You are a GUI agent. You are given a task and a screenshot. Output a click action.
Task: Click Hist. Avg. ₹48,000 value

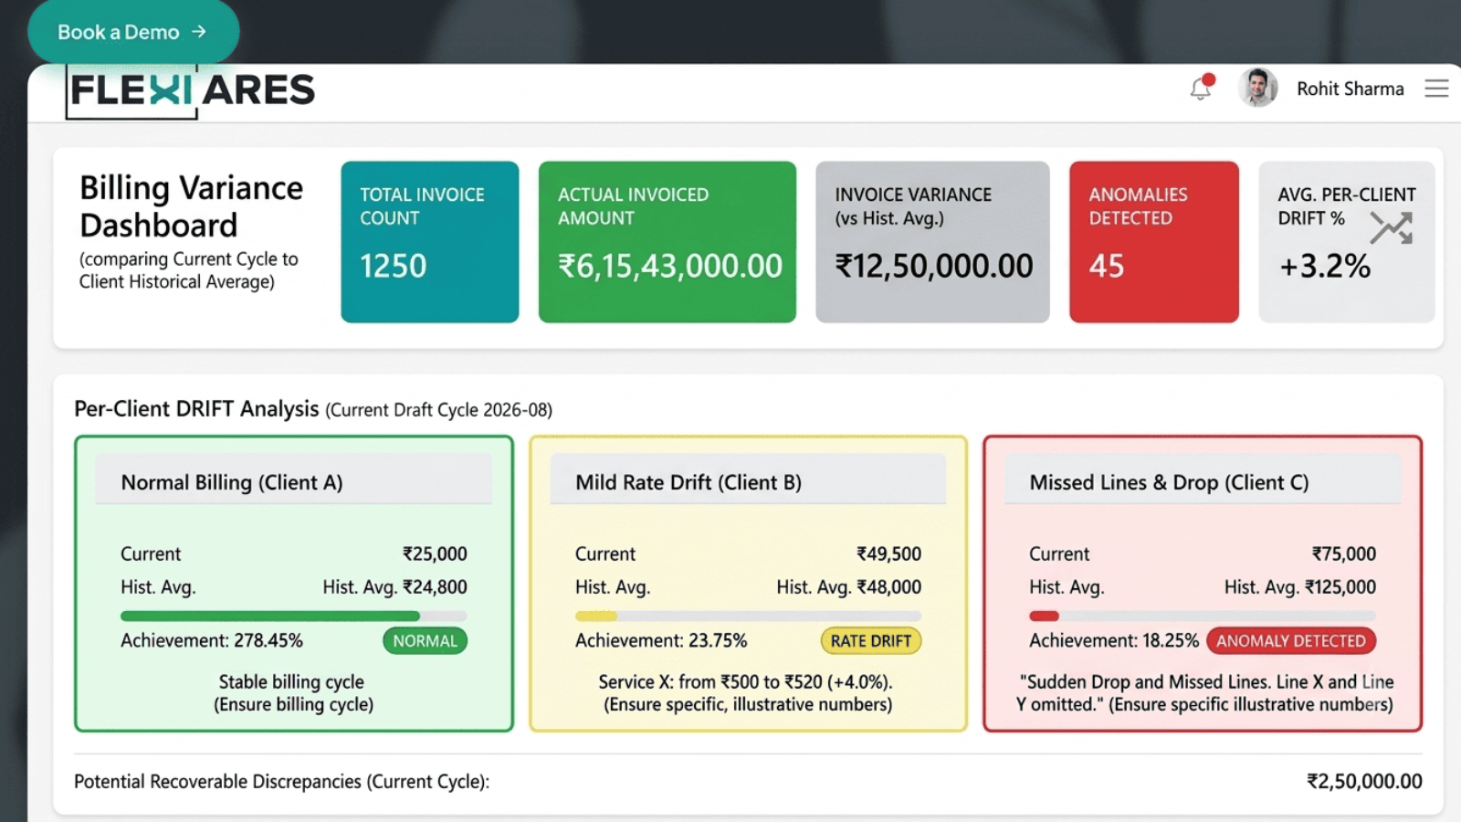click(x=848, y=587)
